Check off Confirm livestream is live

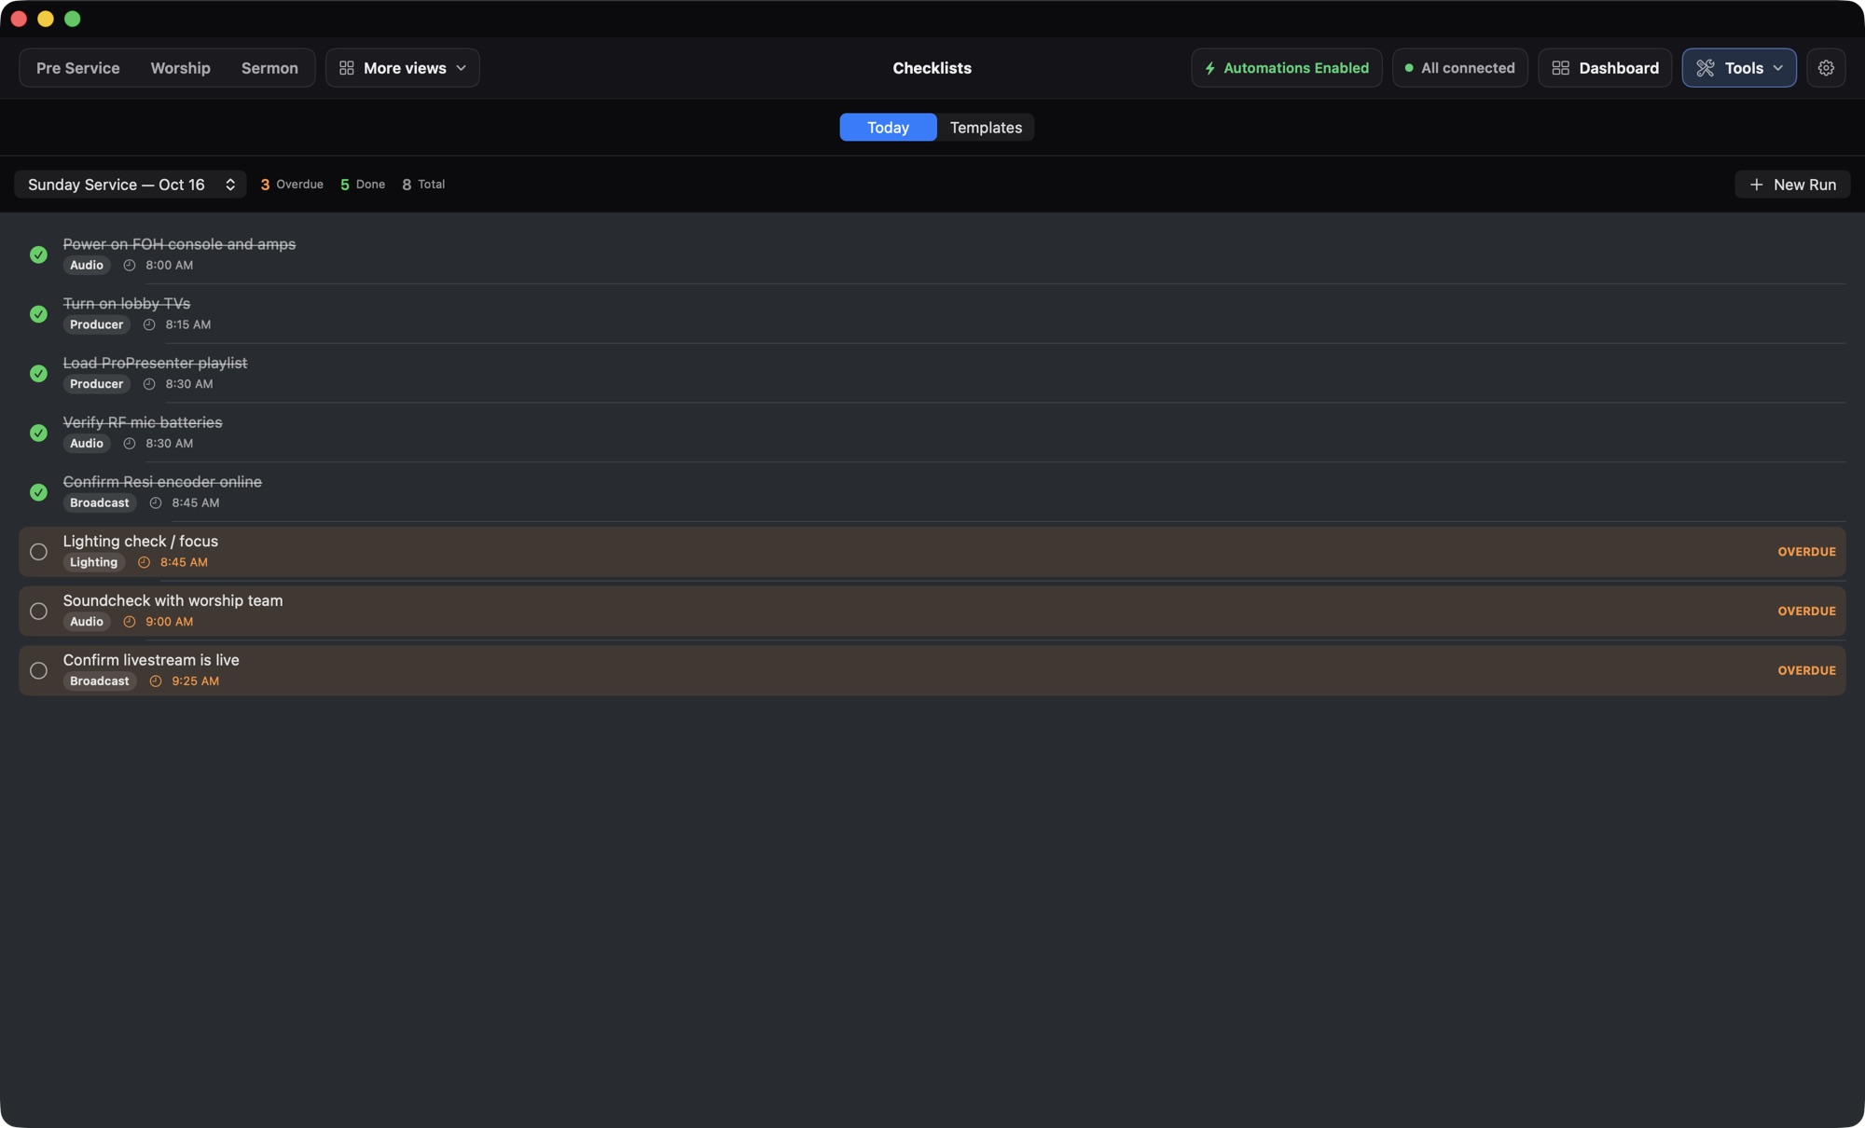38,671
